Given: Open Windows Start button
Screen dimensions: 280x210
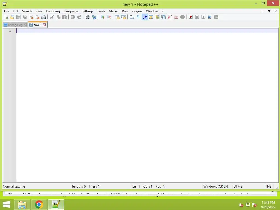Looking at the screenshot, I should pyautogui.click(x=7, y=205).
